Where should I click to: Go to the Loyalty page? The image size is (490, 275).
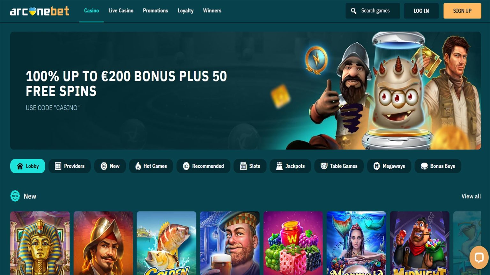[x=186, y=11]
